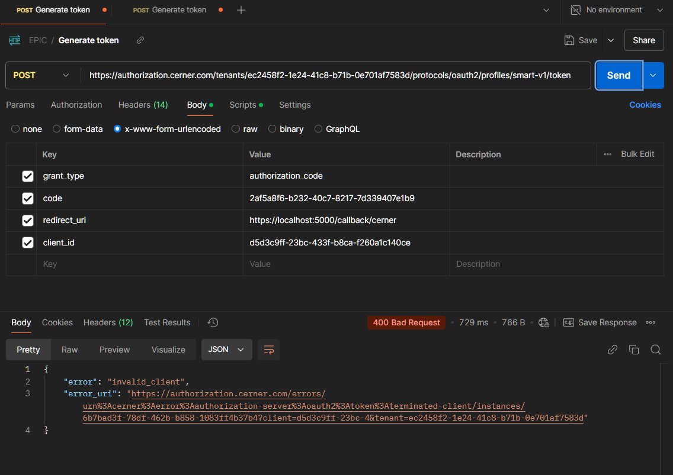Click the No environment icon
The width and height of the screenshot is (673, 475).
(576, 10)
